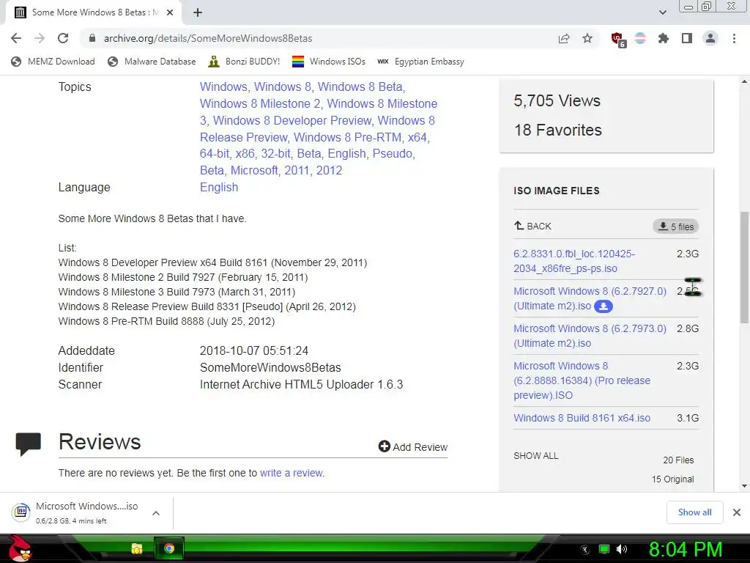Follow the Microsoft topic link

253,170
